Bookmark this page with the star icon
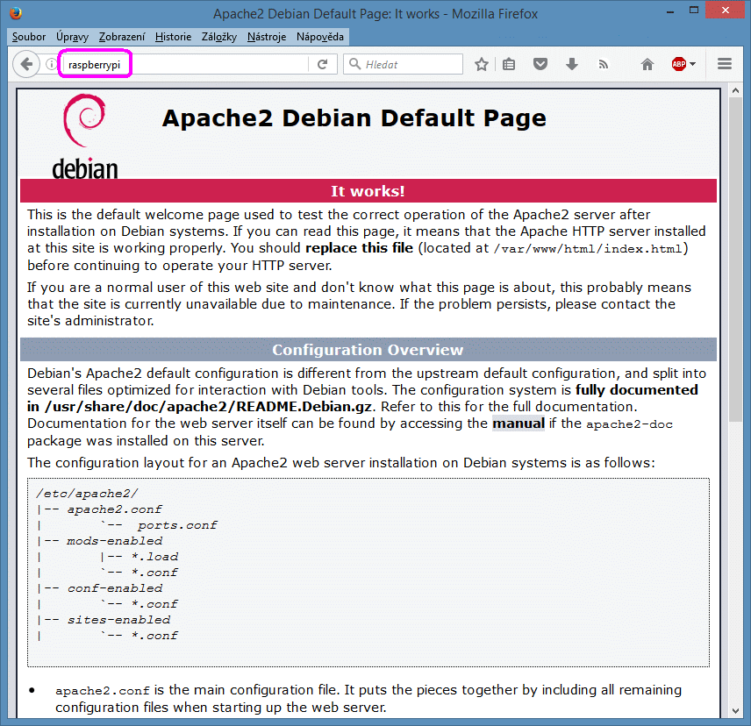751x726 pixels. click(482, 64)
